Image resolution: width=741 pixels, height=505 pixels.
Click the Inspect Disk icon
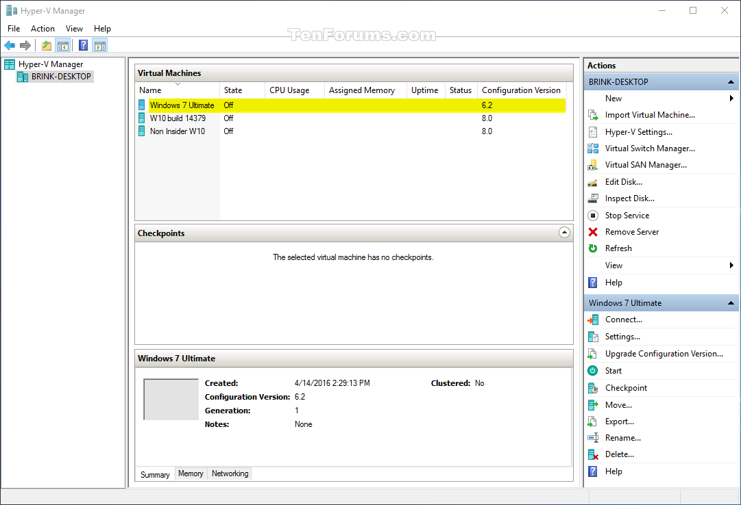(x=593, y=198)
